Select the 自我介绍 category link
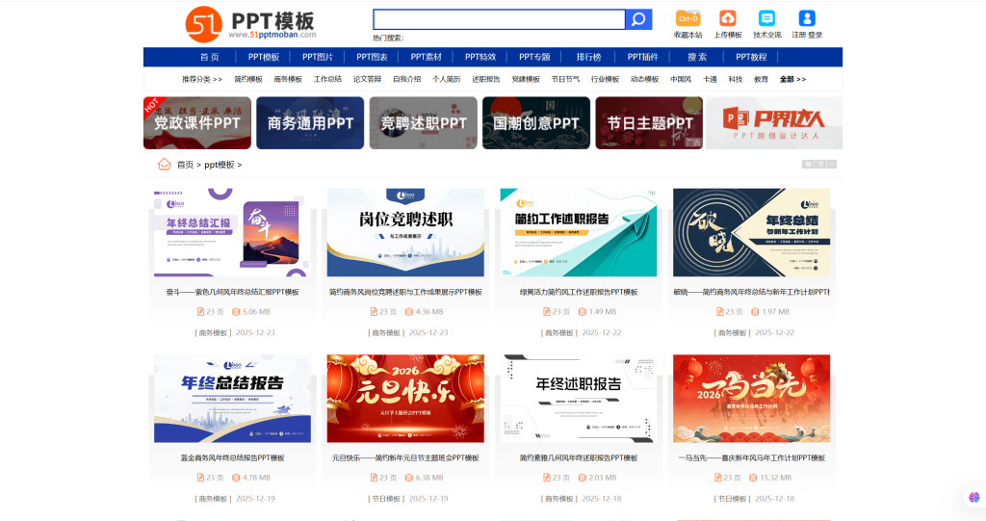This screenshot has width=986, height=521. (x=407, y=79)
